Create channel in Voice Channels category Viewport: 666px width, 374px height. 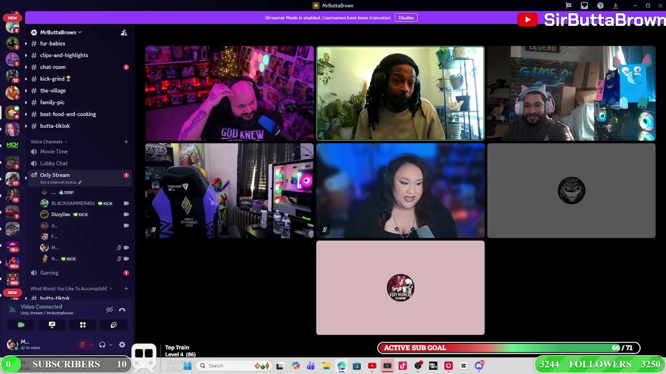[126, 142]
